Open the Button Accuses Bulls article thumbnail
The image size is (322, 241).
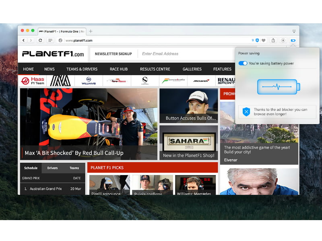click(188, 105)
